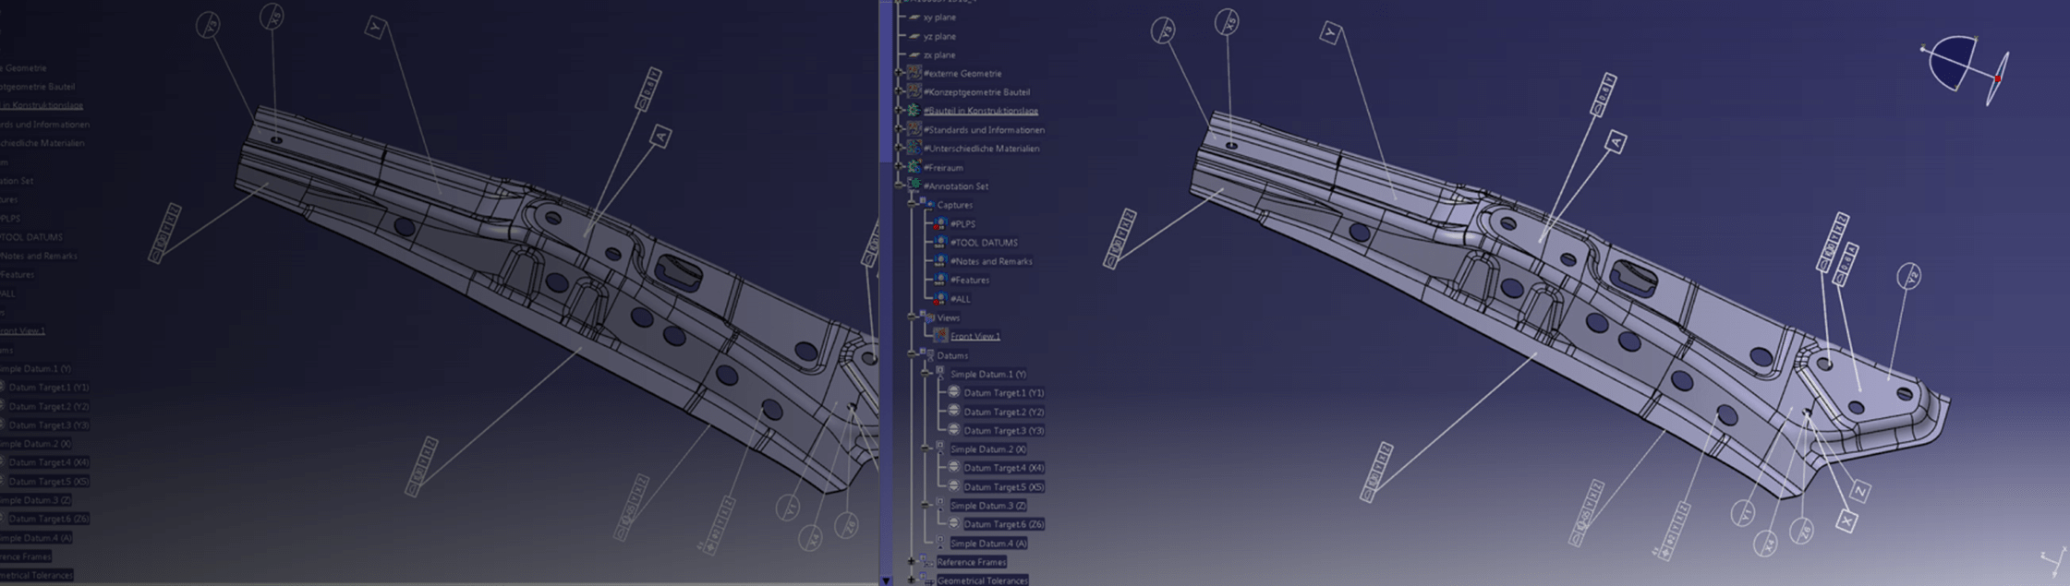Click the Captures folder icon in right tree
Image resolution: width=2070 pixels, height=586 pixels.
[927, 204]
